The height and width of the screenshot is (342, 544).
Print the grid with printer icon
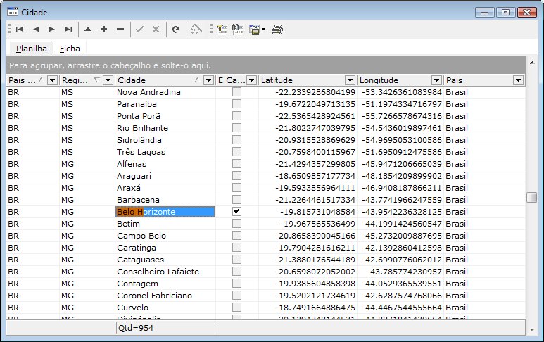(x=277, y=30)
